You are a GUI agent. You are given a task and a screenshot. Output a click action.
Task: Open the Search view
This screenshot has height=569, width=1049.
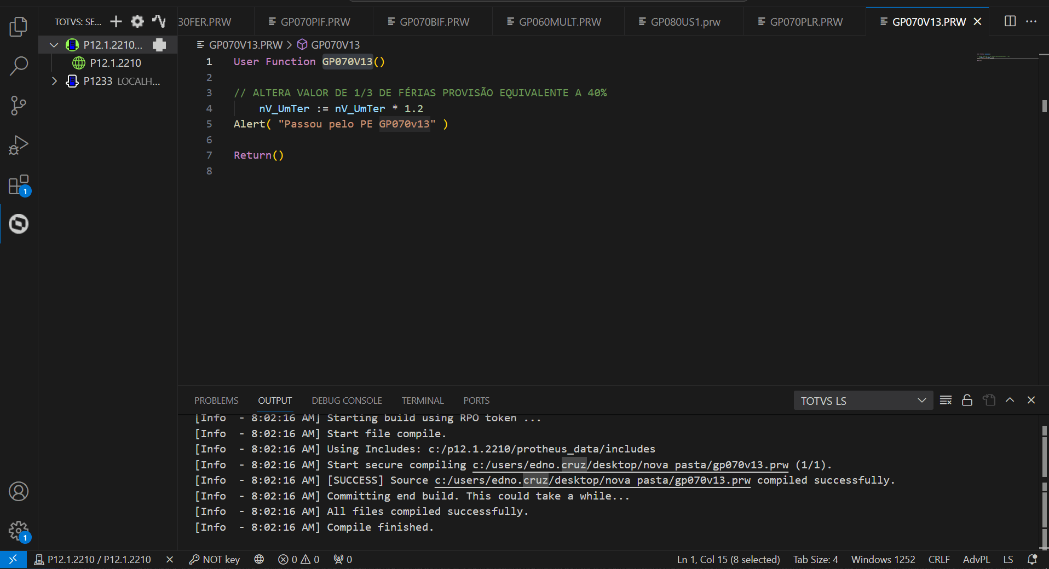click(x=19, y=66)
